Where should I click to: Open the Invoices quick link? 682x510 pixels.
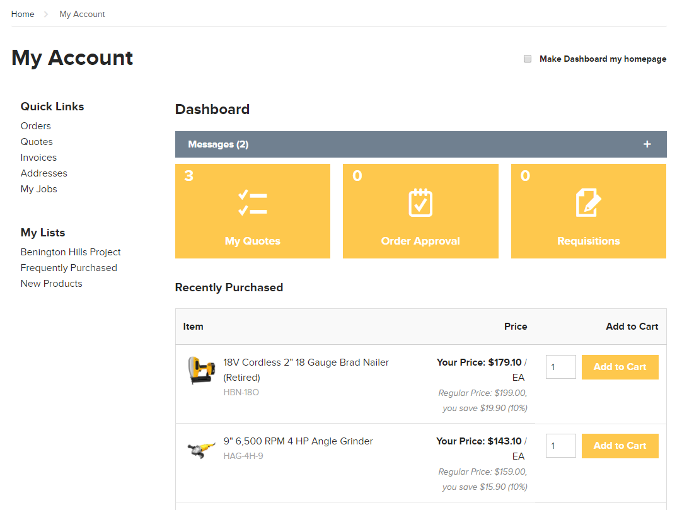pyautogui.click(x=38, y=157)
